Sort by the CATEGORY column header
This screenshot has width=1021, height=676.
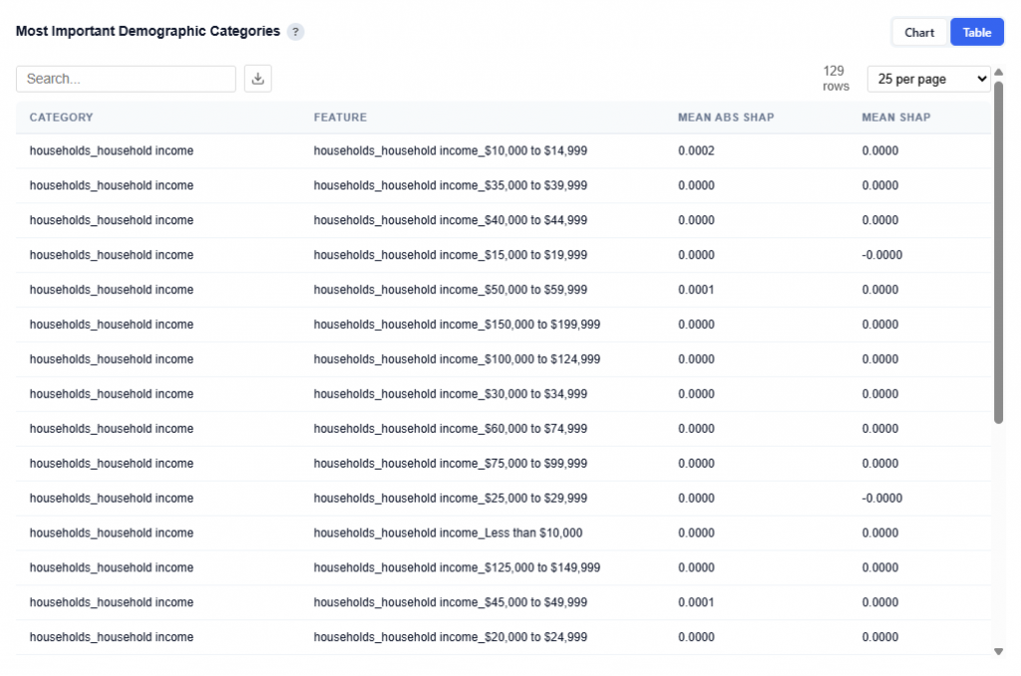62,118
